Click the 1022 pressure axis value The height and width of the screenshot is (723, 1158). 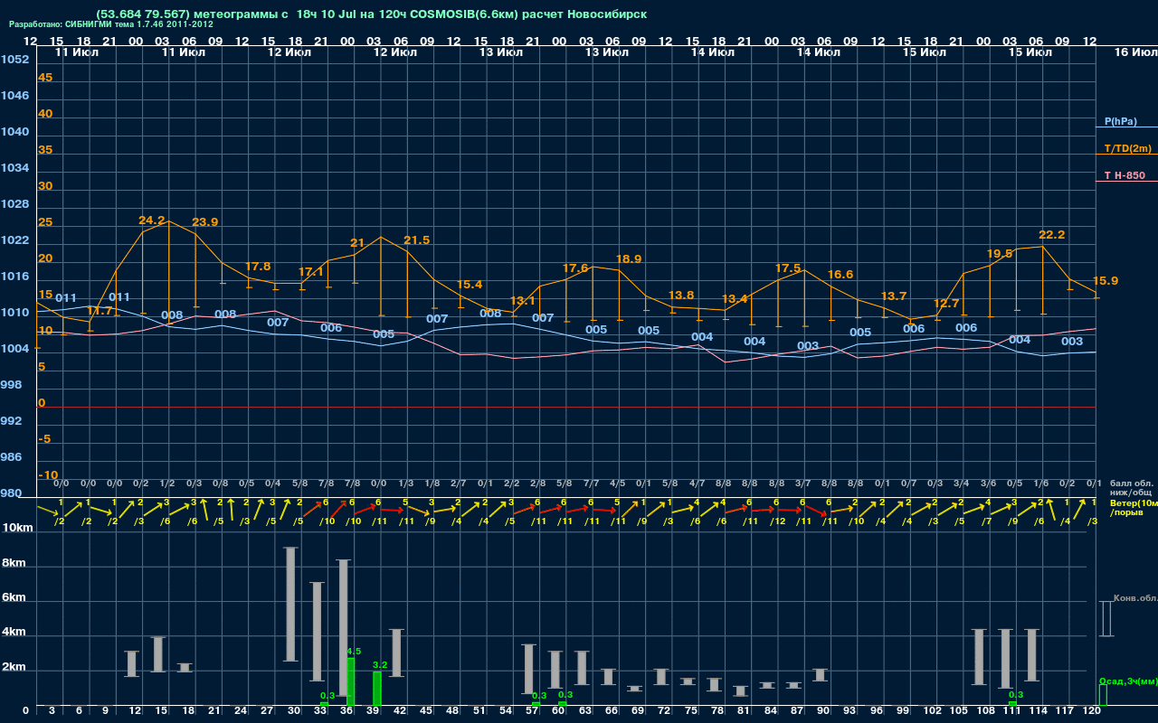click(x=14, y=240)
